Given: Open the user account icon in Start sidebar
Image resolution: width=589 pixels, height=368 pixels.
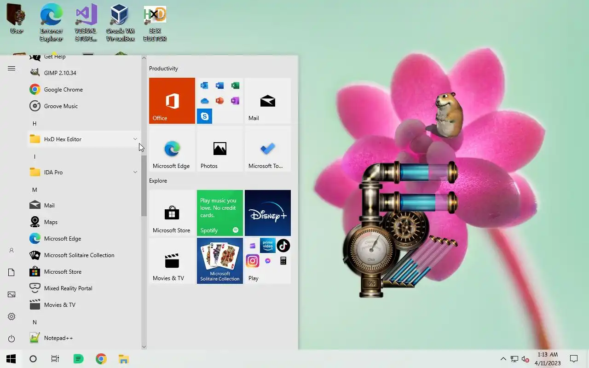Looking at the screenshot, I should [x=12, y=250].
